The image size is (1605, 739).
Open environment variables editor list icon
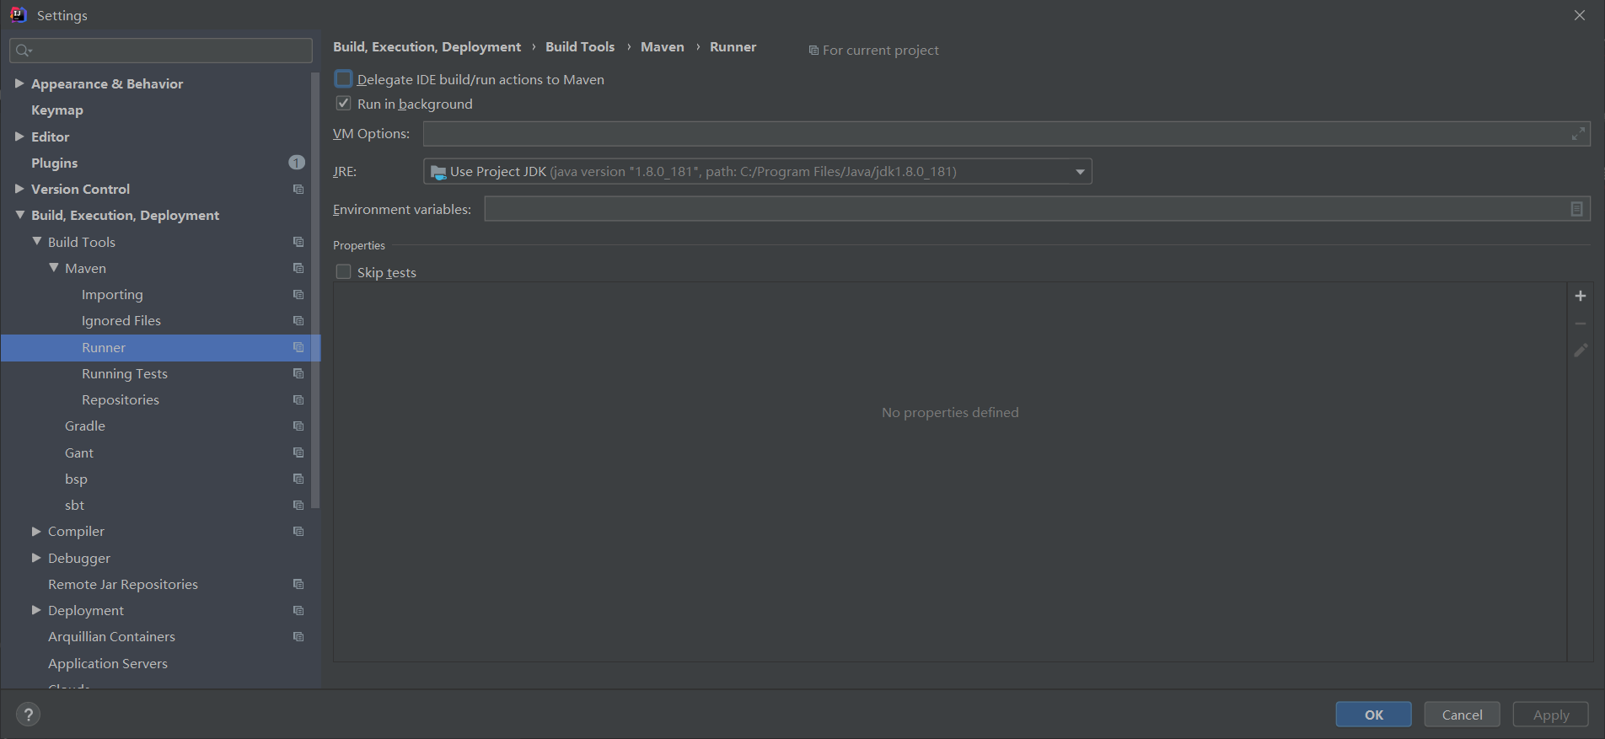(1576, 209)
